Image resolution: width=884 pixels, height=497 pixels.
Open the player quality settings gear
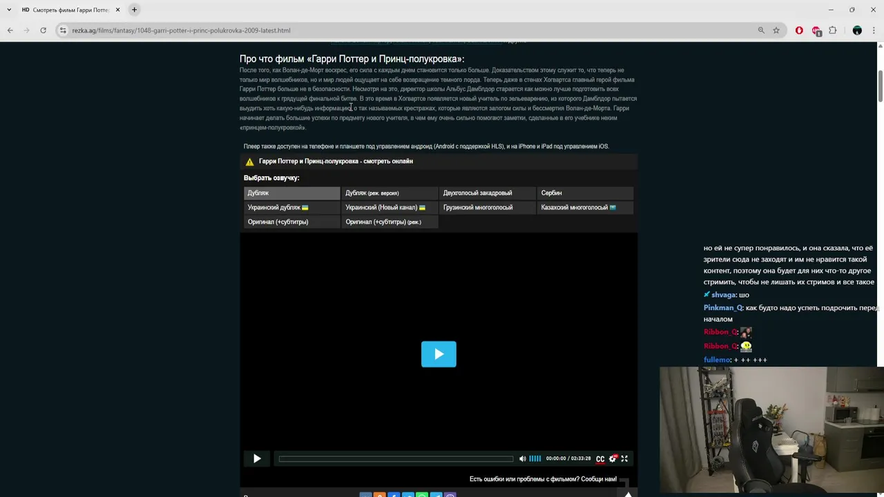[613, 458]
